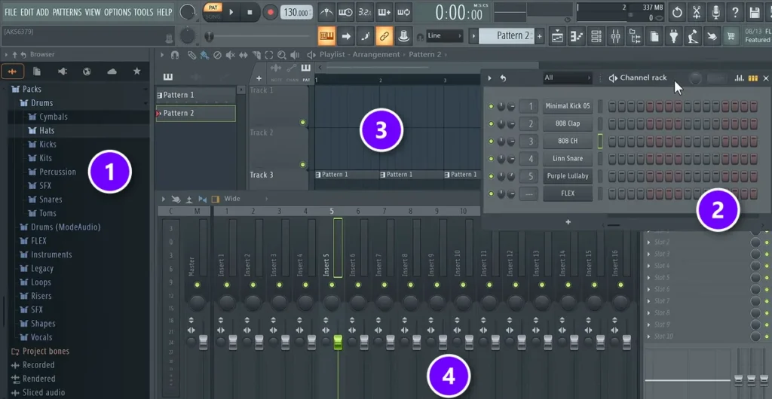Select the Browser plugin tab icon
This screenshot has height=399, width=772.
[62, 72]
